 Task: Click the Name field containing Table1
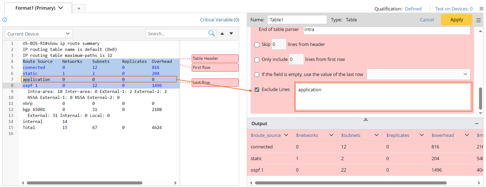[297, 20]
